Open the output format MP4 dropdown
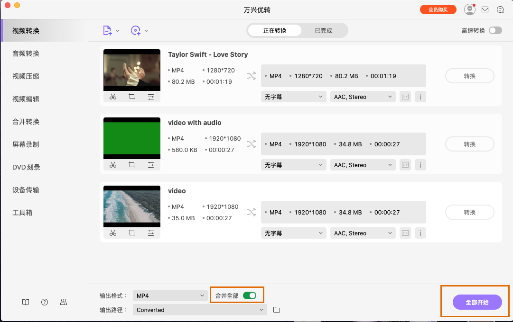 point(170,295)
